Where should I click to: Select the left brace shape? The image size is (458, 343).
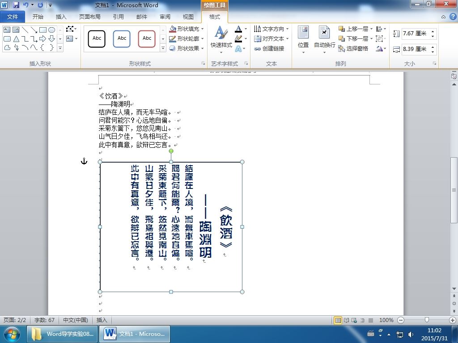42,47
